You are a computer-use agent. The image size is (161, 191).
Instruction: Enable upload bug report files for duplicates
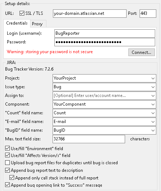8,163
